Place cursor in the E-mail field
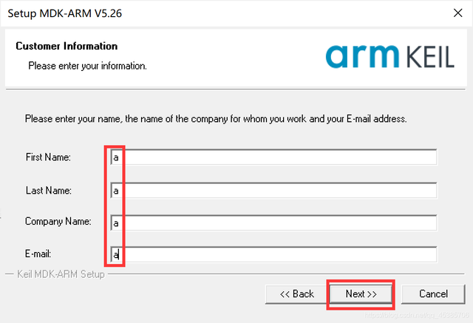473x323 pixels. (x=273, y=254)
